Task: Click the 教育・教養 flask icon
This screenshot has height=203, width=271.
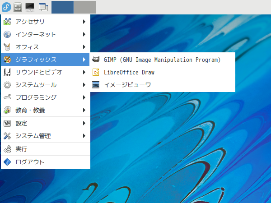Action: coord(7,110)
